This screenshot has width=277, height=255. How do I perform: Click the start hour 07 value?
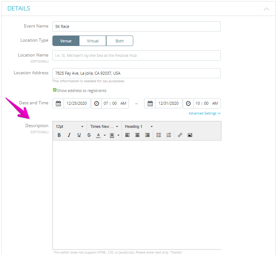click(106, 103)
